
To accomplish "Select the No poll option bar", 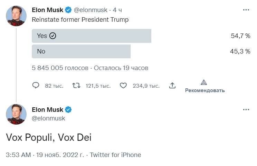I will click(81, 51).
